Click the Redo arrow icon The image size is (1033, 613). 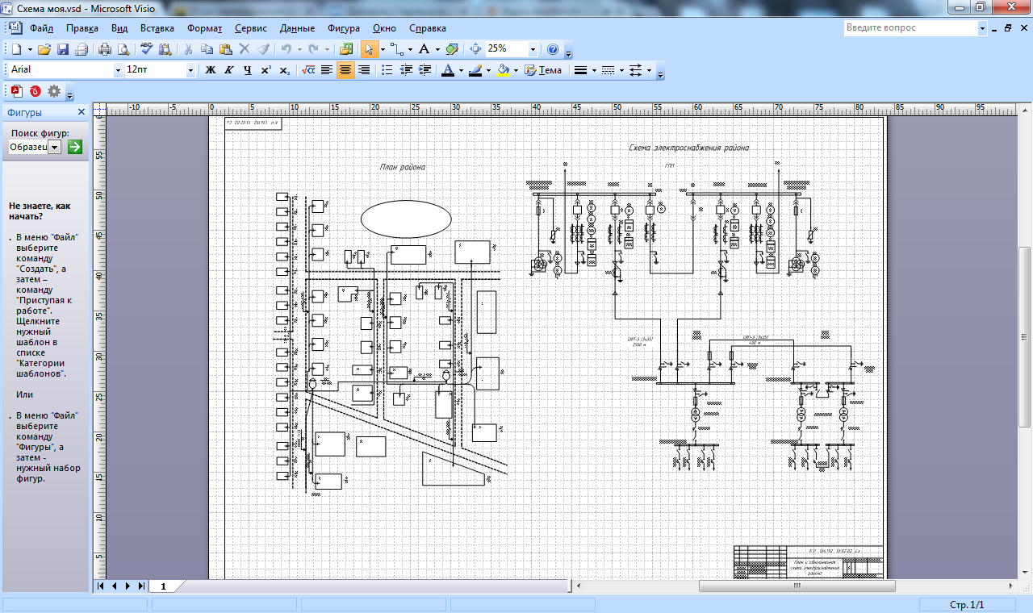click(314, 49)
